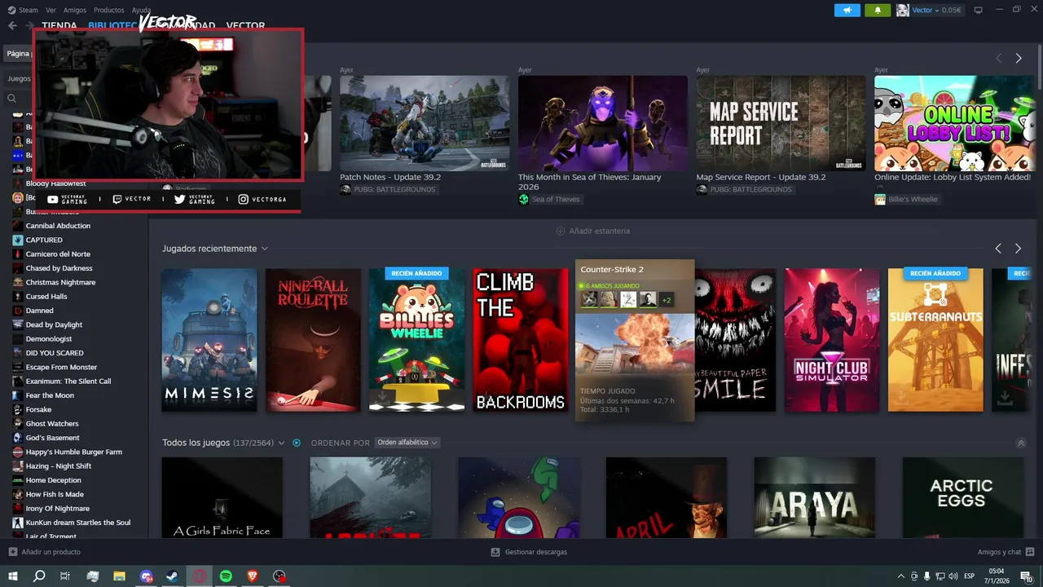The image size is (1043, 587).
Task: Open the Ayuda menu
Action: 141,10
